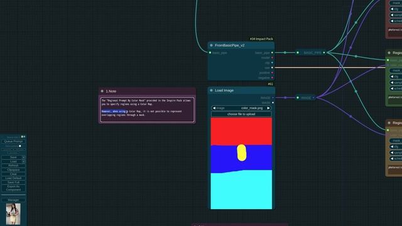Click the green link midpoint before BASIC_PIPE reroute
This screenshot has height=226, width=402.
pyautogui.click(x=285, y=53)
